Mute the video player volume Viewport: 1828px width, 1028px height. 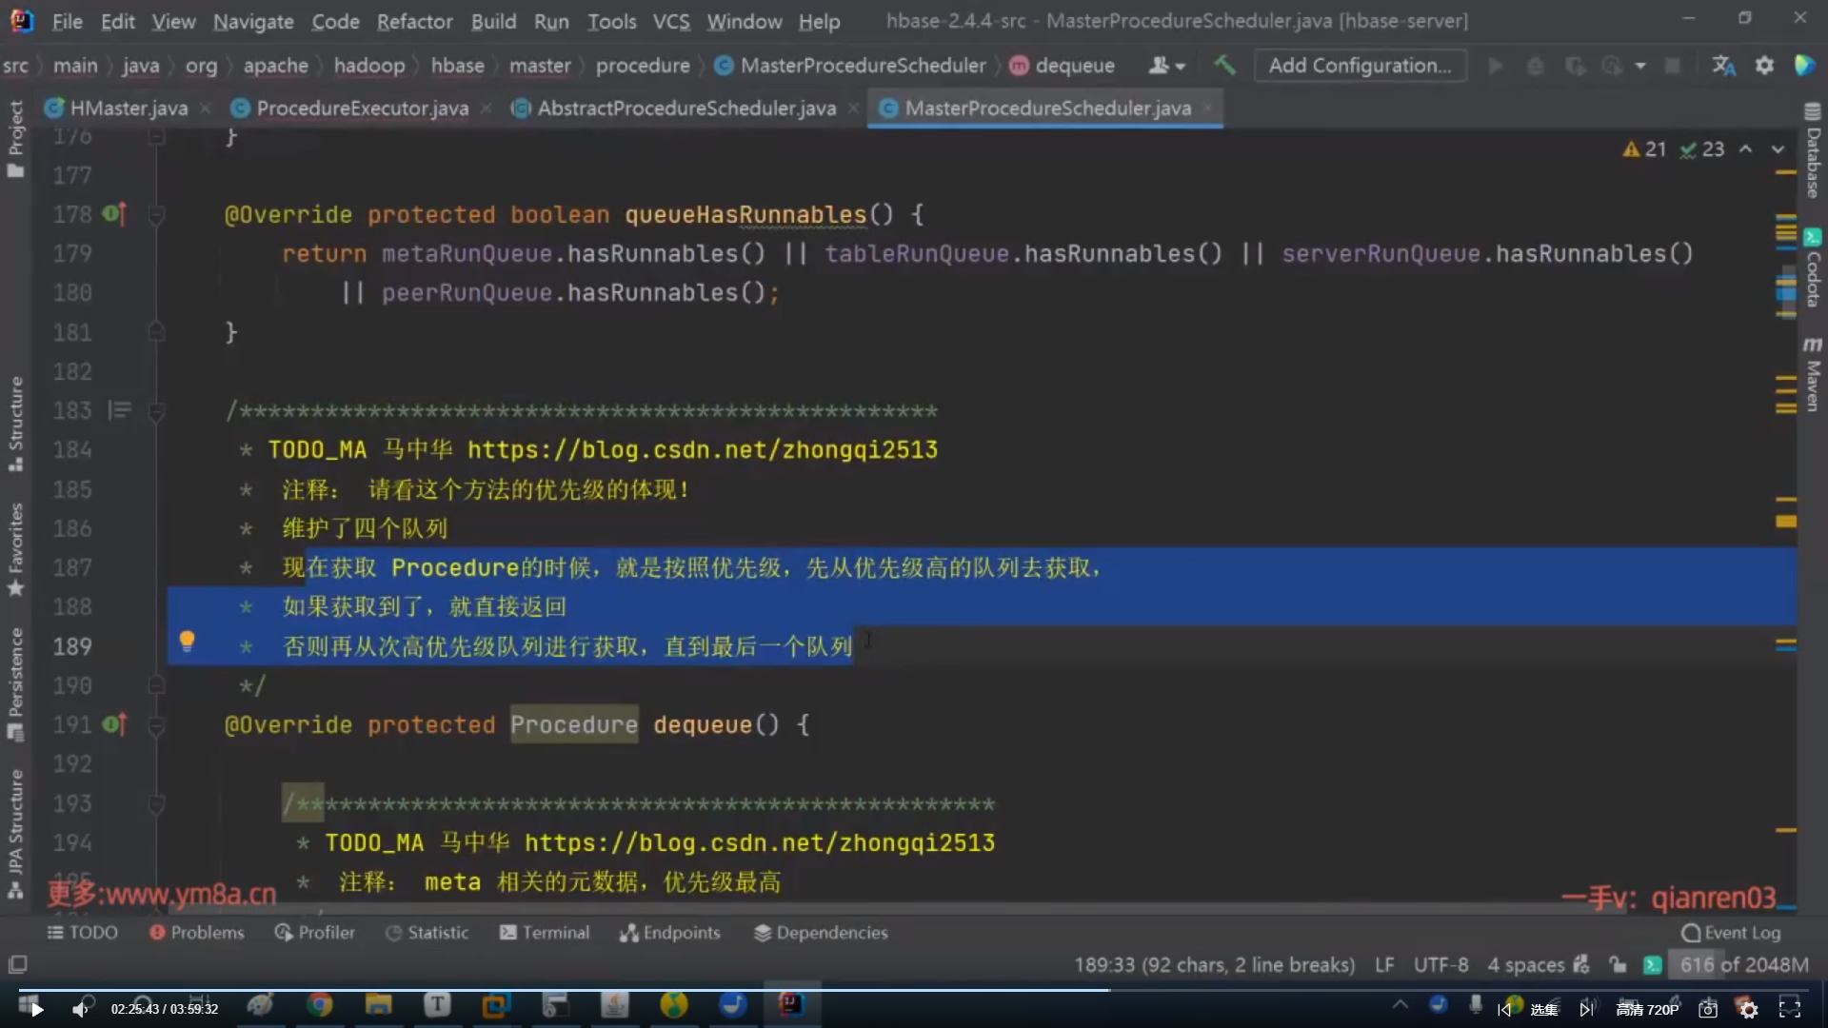80,1009
